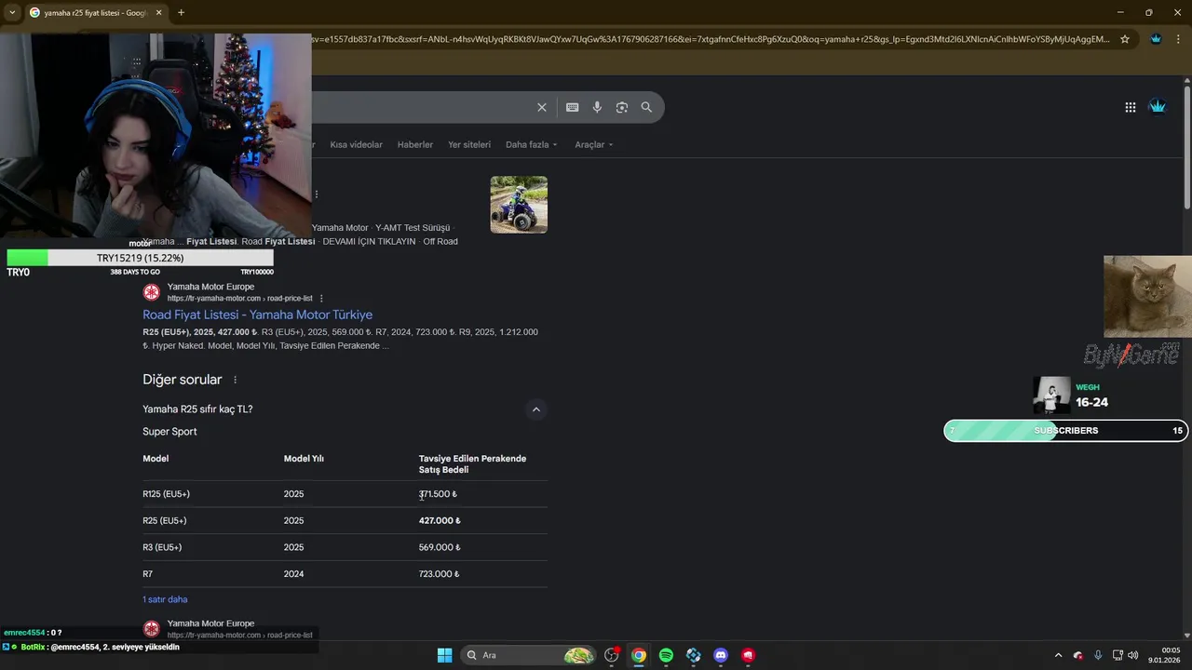
Task: Open the blue gear app in the taskbar
Action: click(693, 655)
